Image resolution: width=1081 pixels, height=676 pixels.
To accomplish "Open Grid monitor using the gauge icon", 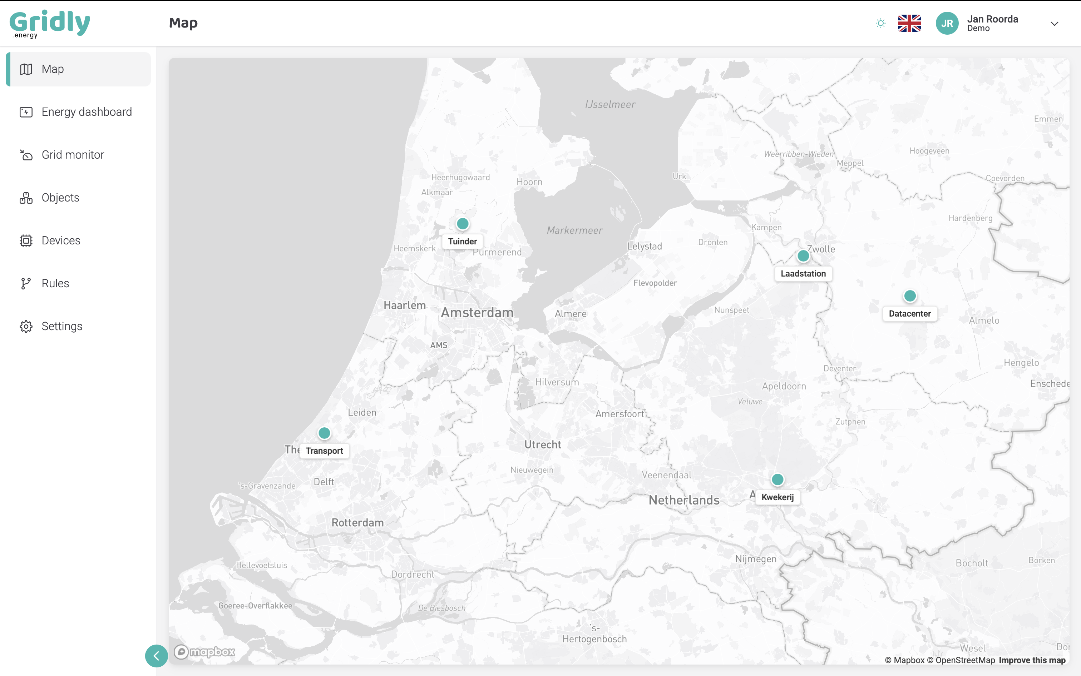I will click(26, 154).
